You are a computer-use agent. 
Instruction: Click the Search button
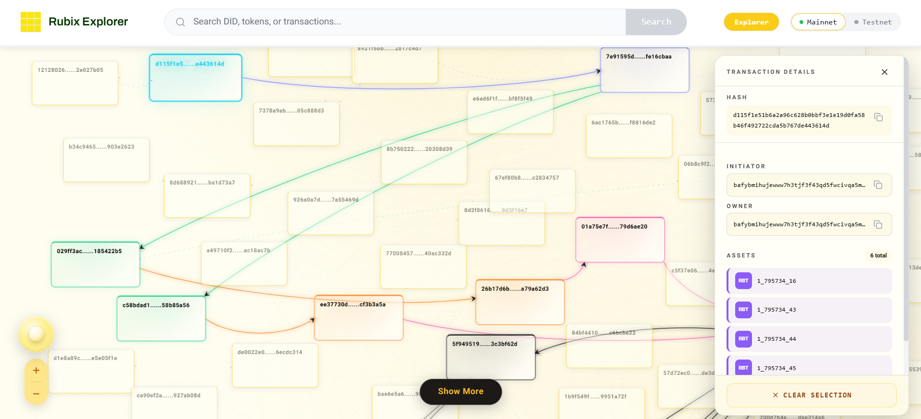point(656,22)
